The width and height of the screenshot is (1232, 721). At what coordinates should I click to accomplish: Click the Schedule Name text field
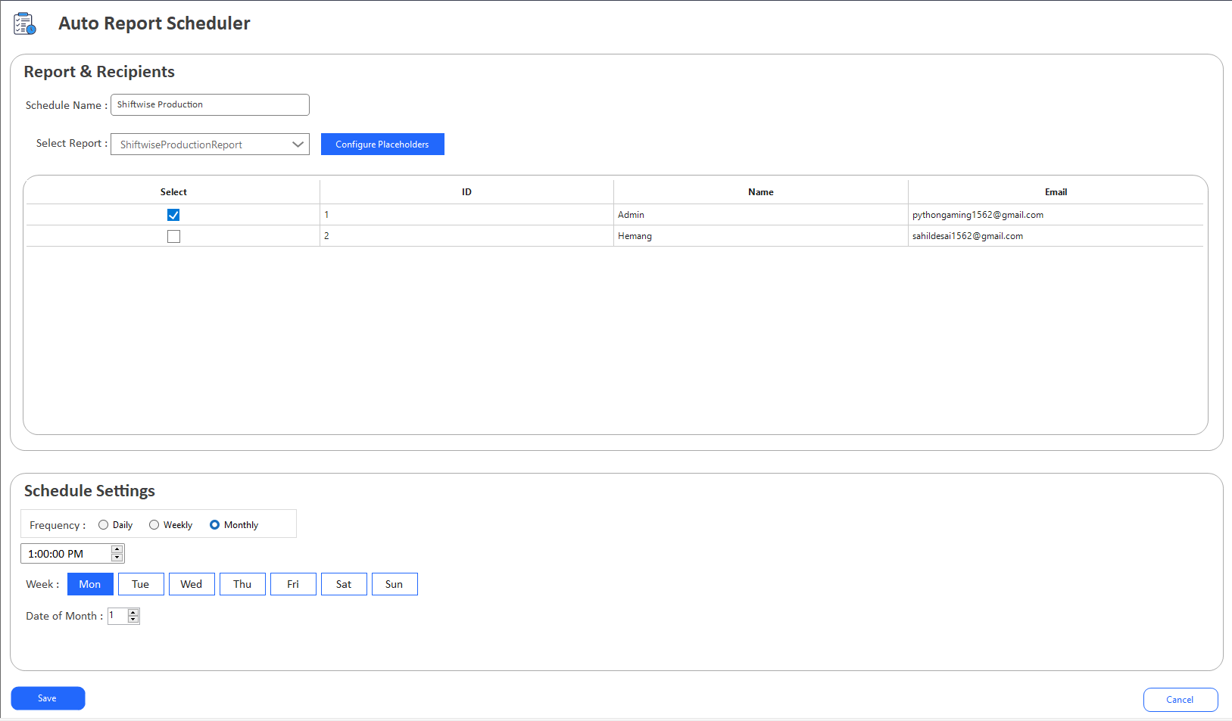point(210,105)
